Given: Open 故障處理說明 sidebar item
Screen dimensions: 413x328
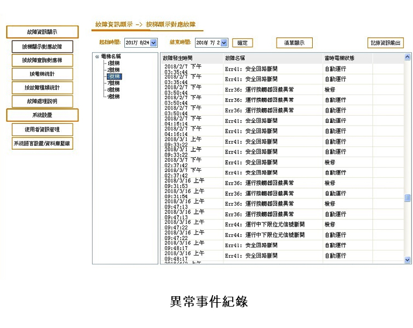Looking at the screenshot, I should tap(42, 101).
